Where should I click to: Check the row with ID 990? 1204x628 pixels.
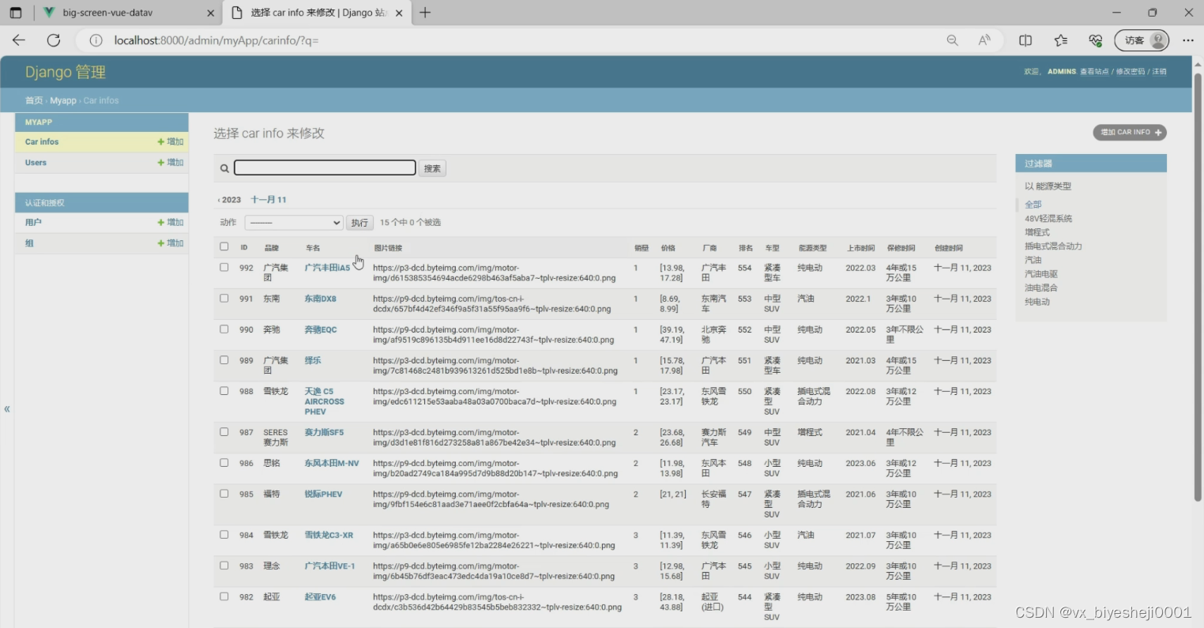[x=224, y=329]
